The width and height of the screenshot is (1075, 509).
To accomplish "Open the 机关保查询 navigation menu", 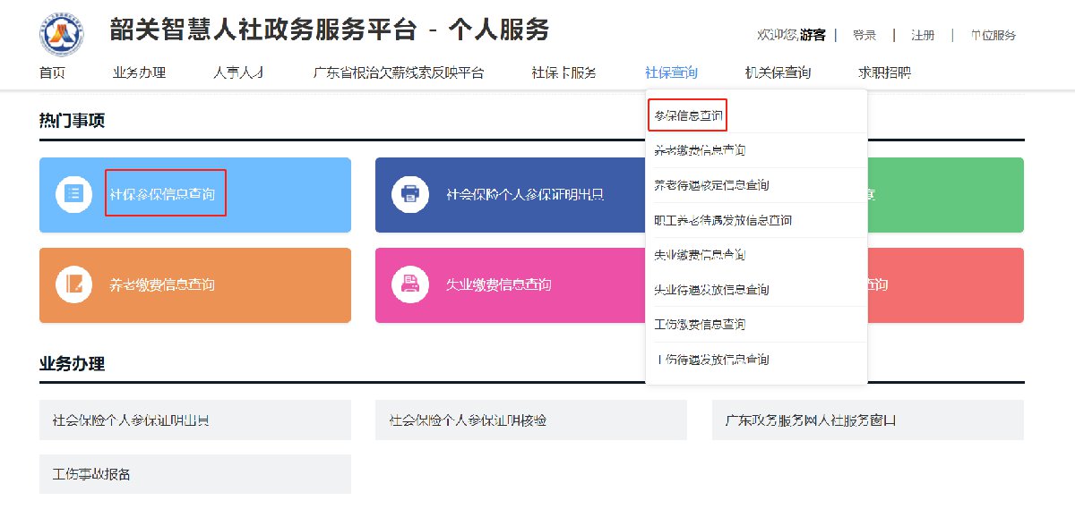I will pyautogui.click(x=778, y=73).
